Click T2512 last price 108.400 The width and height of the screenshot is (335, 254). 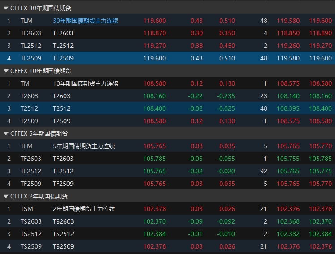(x=154, y=108)
